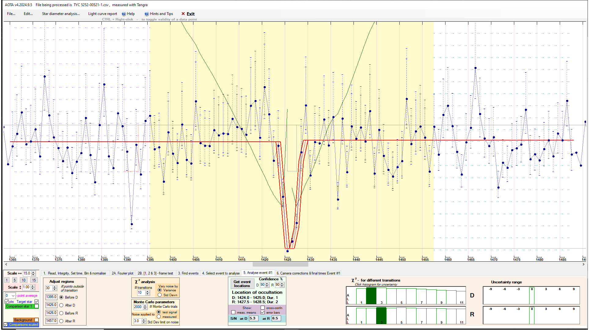Select Vary noise by Std Devn
Screen dimensions: 590x331
click(x=160, y=295)
